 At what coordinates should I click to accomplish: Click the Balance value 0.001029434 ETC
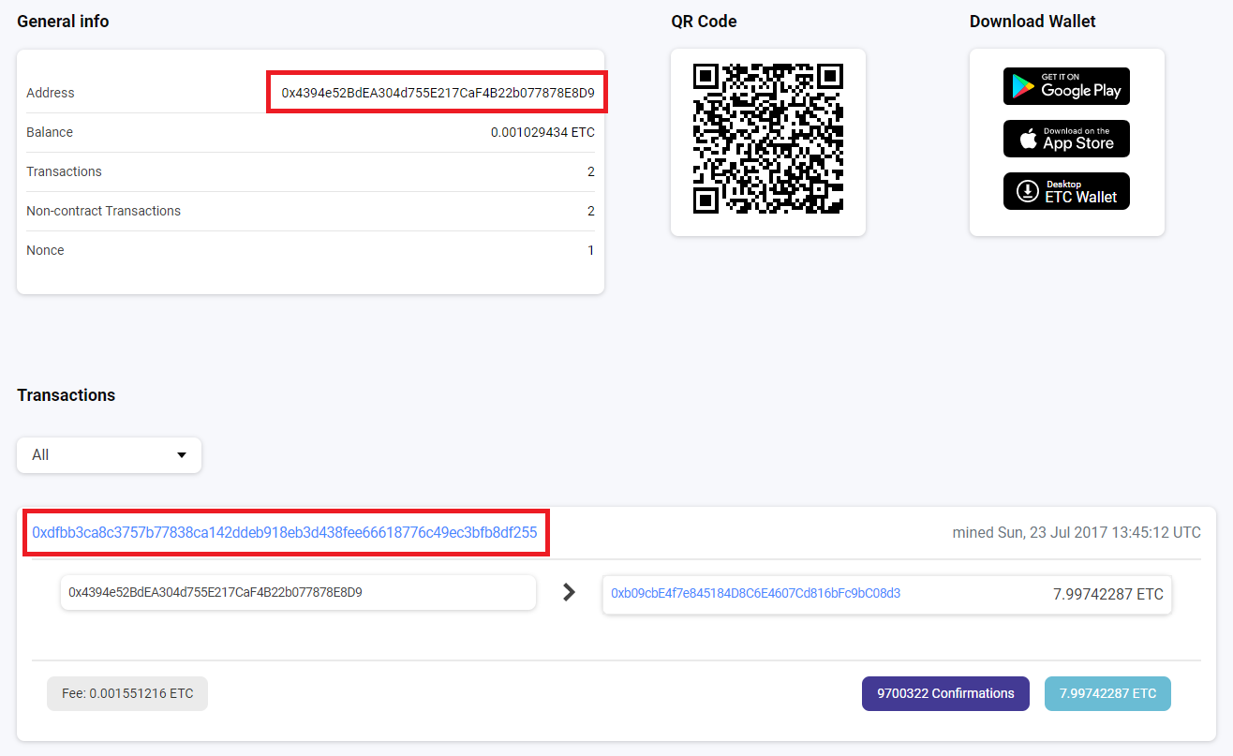(542, 132)
